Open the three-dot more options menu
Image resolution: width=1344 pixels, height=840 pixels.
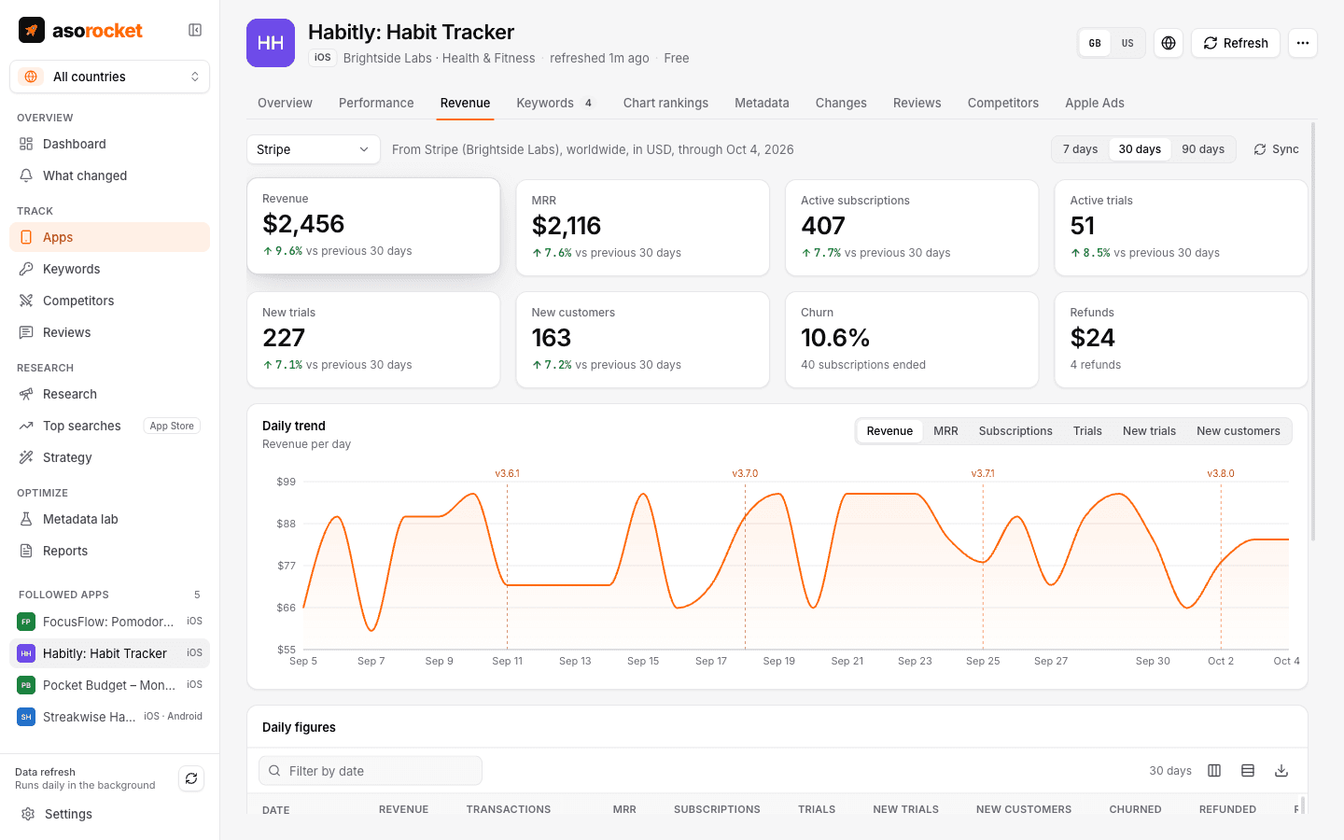pos(1303,43)
